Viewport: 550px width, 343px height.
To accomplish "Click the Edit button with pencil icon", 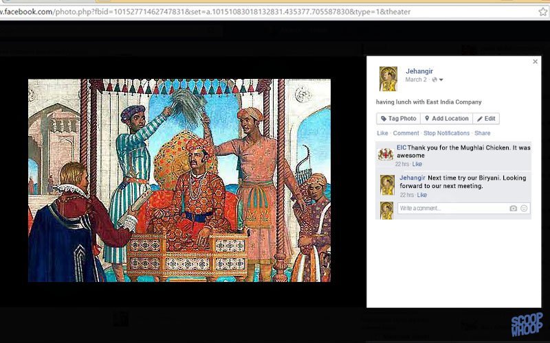I will 486,118.
